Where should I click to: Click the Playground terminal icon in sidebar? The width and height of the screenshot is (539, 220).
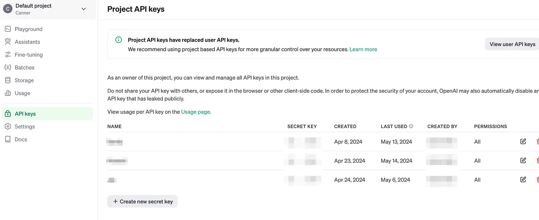[8, 29]
